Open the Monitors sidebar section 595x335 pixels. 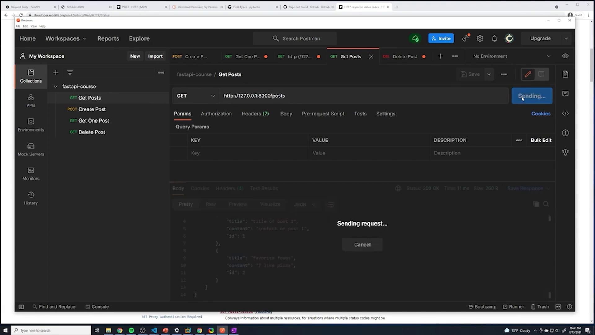coord(31,174)
